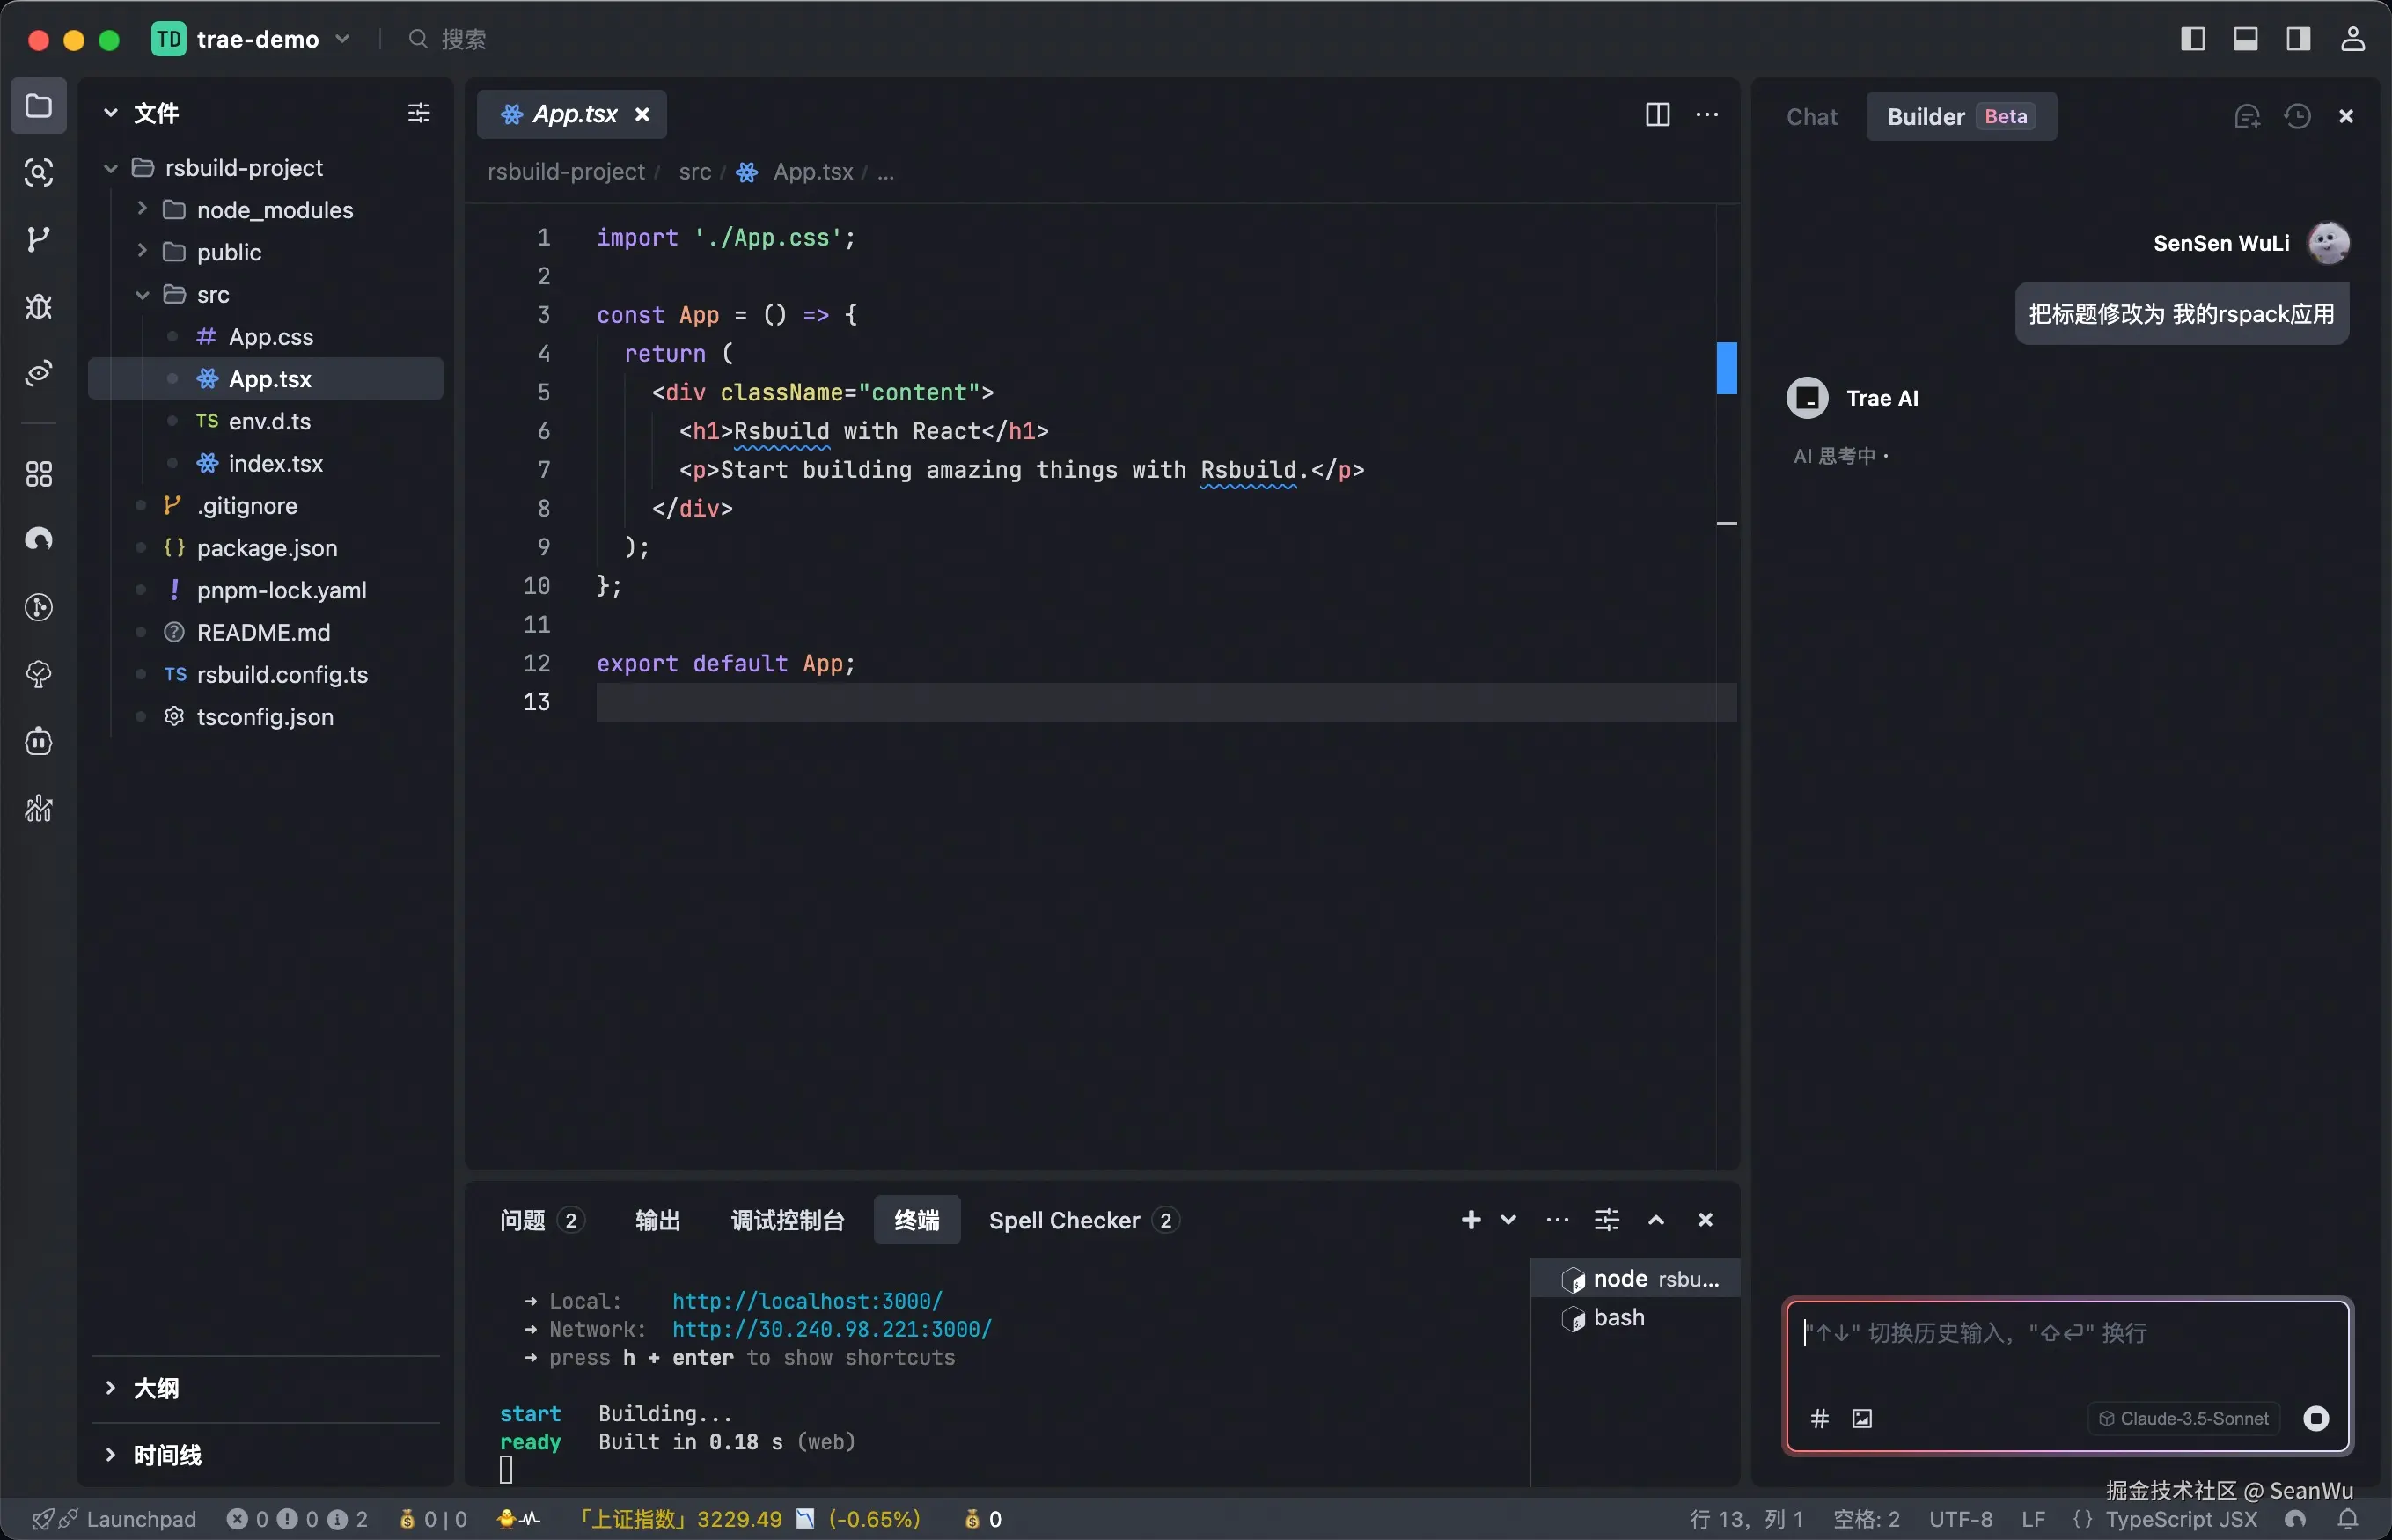
Task: Switch to the Chat tab
Action: [1811, 117]
